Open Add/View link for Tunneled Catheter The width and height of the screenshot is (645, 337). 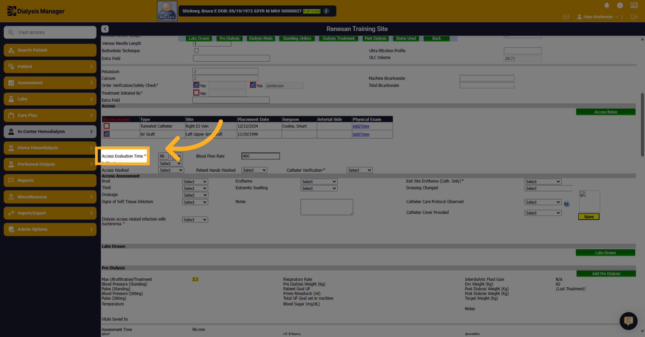(361, 126)
